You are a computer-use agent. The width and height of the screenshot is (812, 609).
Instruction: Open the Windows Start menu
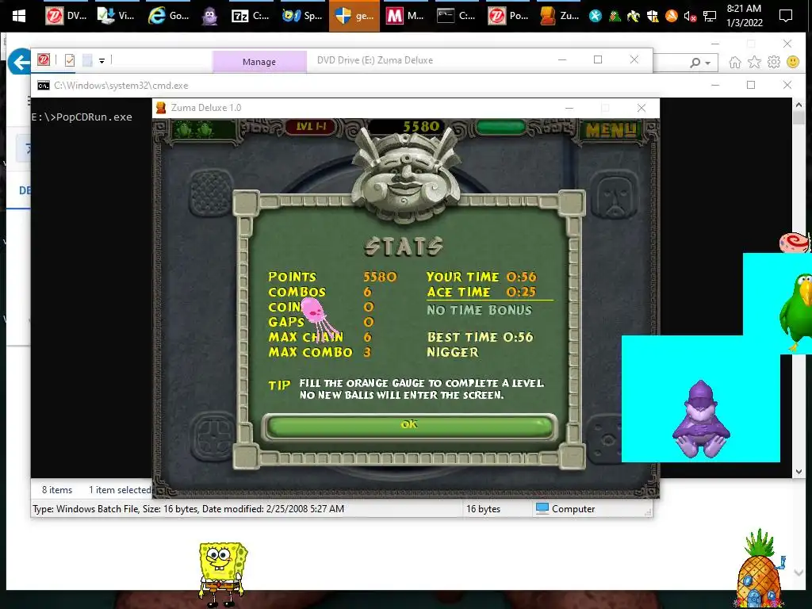tap(19, 16)
